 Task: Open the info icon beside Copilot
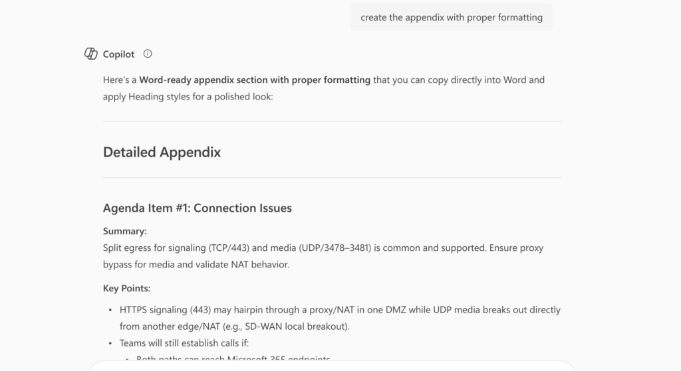148,54
